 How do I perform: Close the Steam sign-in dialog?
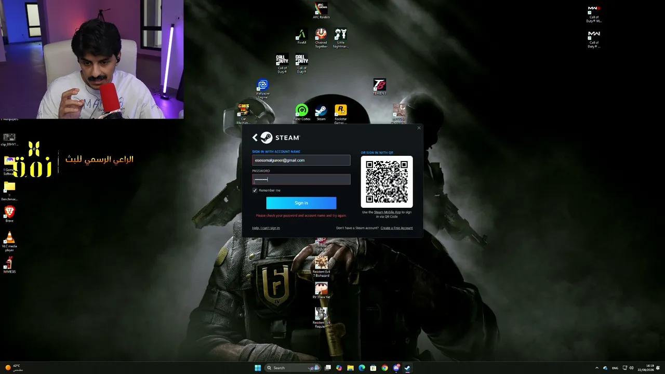[419, 128]
